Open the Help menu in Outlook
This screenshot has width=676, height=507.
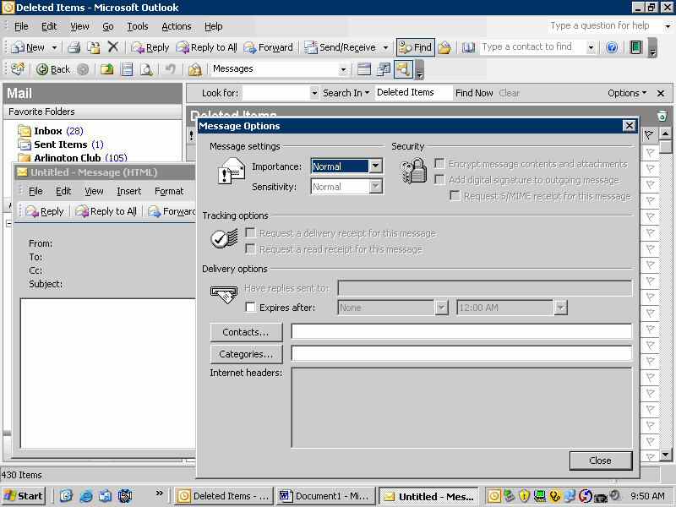coord(214,27)
